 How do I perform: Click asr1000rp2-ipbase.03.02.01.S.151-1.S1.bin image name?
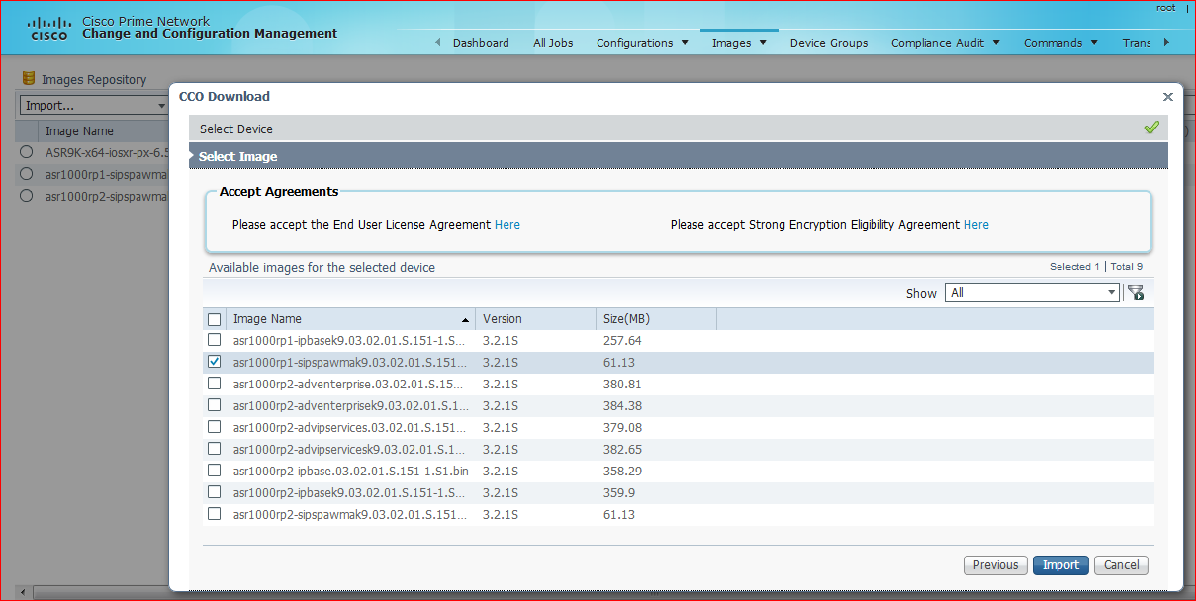350,471
